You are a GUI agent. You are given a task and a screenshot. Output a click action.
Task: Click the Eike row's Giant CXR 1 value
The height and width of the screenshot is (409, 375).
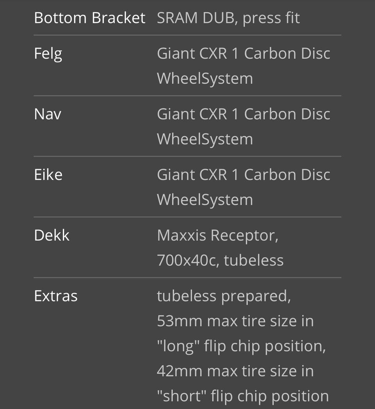point(243,174)
